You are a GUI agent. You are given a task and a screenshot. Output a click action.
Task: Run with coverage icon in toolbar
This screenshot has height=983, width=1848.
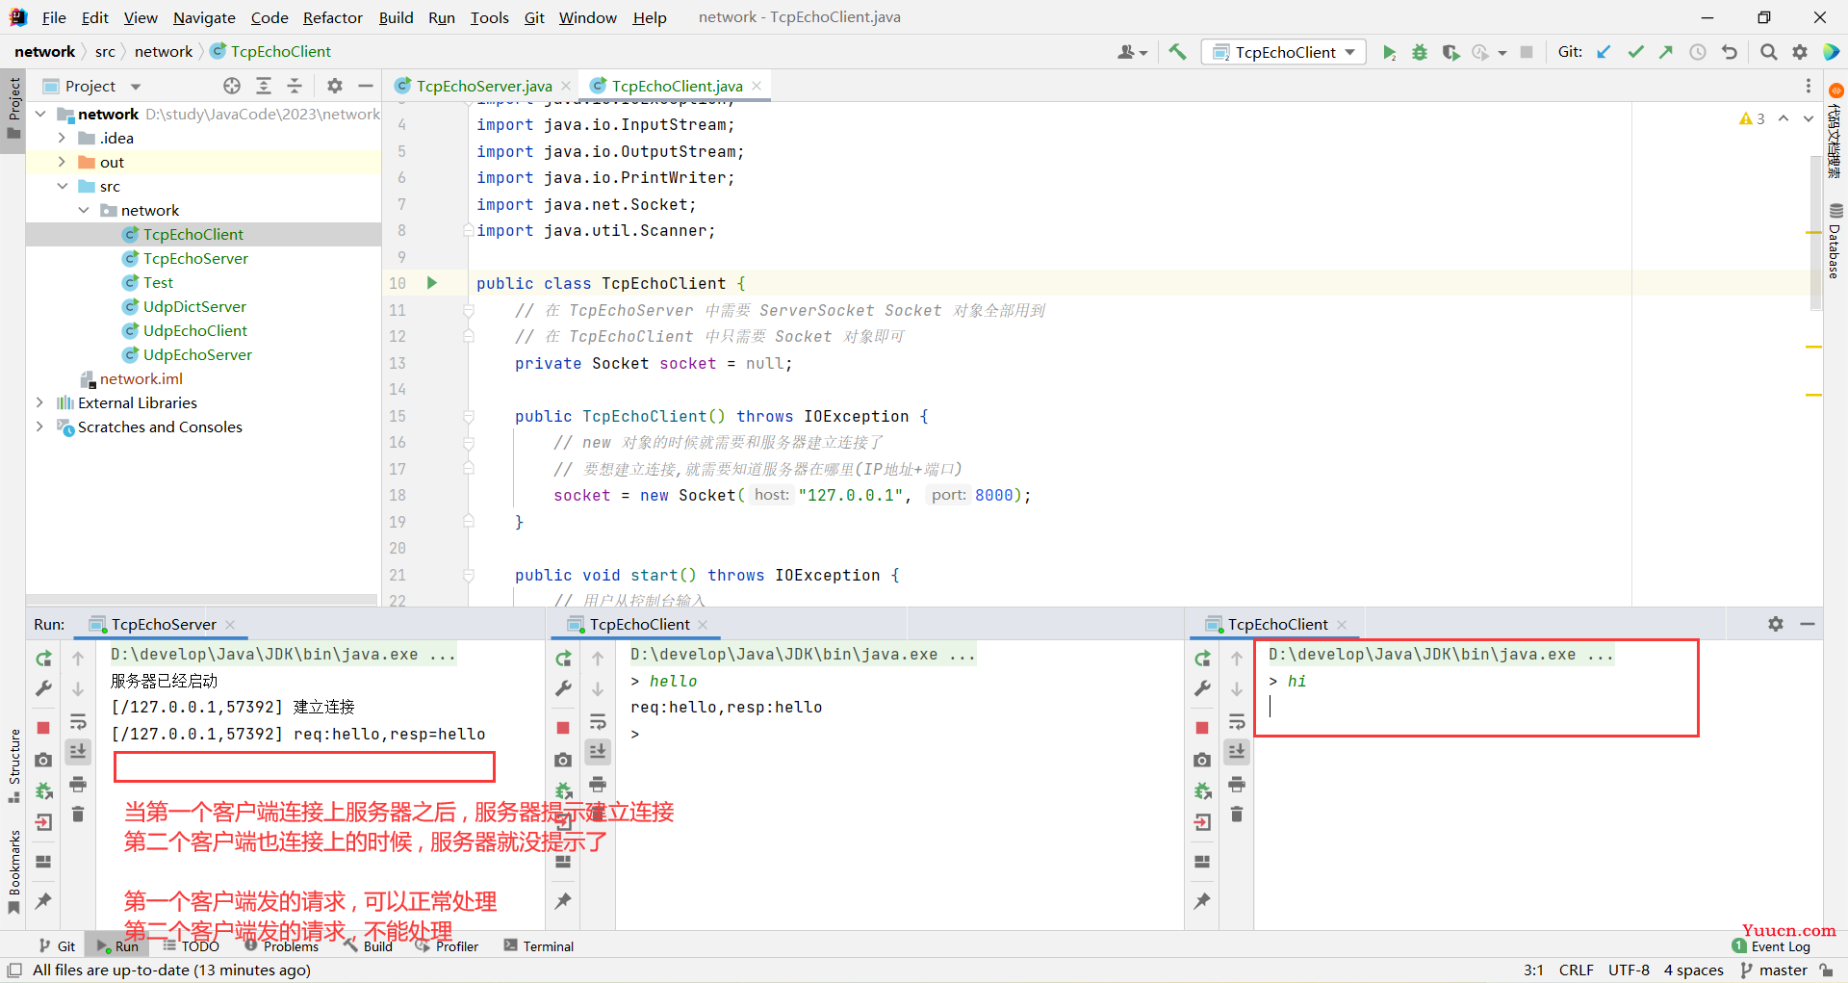pyautogui.click(x=1450, y=52)
